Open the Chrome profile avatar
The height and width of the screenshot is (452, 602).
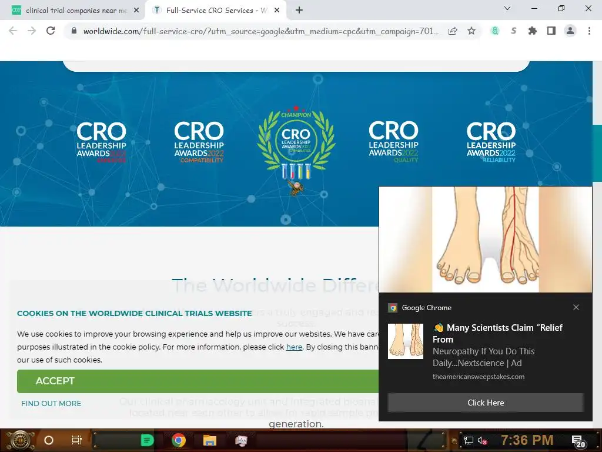pyautogui.click(x=570, y=31)
